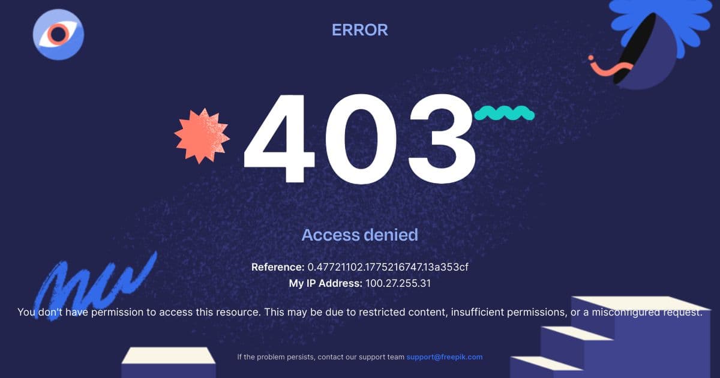Select the IP address 100.27.255.31
The width and height of the screenshot is (720, 378).
coord(398,283)
